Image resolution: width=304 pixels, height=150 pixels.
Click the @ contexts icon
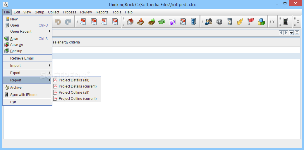(x=219, y=22)
